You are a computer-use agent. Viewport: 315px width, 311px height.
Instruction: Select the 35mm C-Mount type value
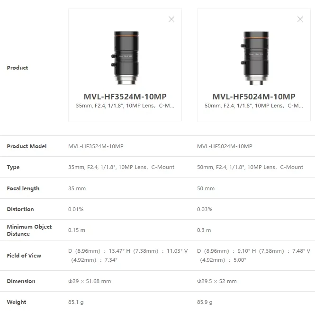(121, 167)
